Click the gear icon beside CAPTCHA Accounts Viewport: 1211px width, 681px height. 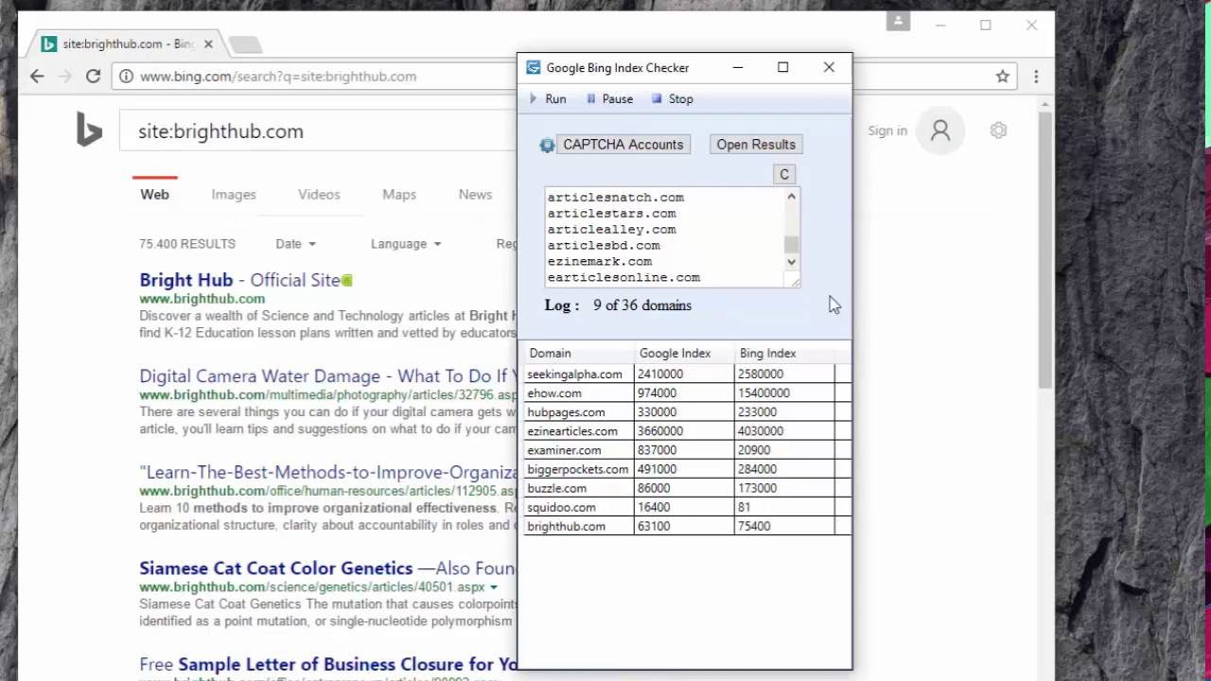pos(546,146)
